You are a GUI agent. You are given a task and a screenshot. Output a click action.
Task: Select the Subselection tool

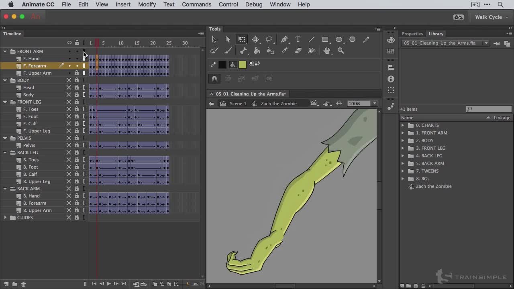pyautogui.click(x=228, y=39)
